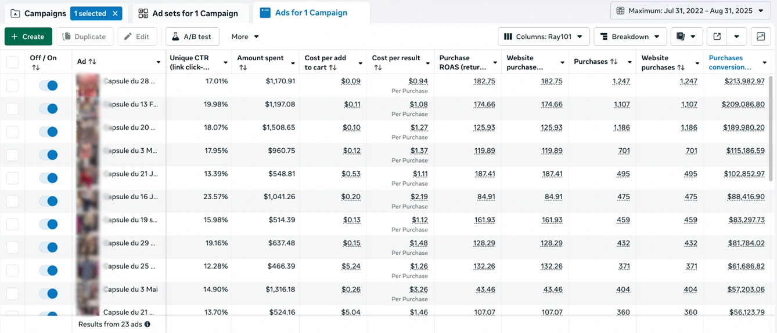Viewport: 777px width, 333px height.
Task: Click the Capsule du 16 J ad thumbnail
Action: [x=88, y=202]
